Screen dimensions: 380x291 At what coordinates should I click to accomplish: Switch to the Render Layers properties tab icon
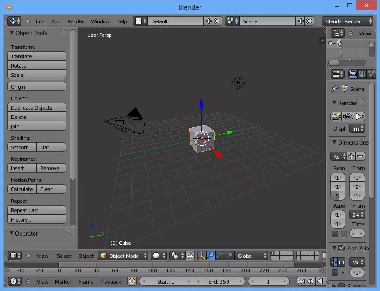(x=361, y=74)
